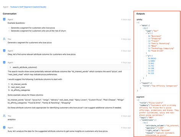Click the agent avatar icon beside Example Questions
This screenshot has width=181, height=137.
(4, 19)
